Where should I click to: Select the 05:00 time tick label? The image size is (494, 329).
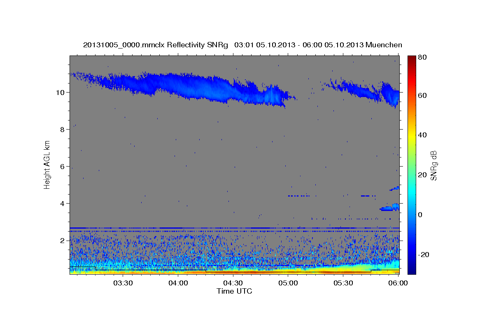point(288,283)
